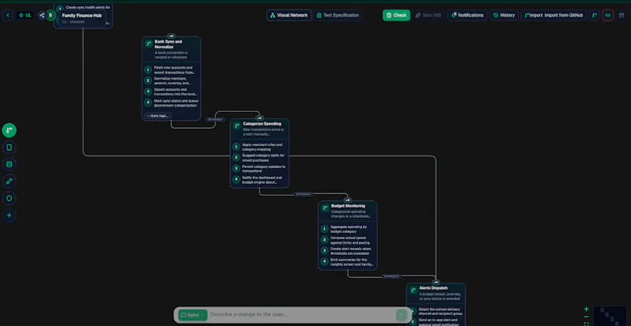631x326 pixels.
Task: Open the mobile screens sidebar icon
Action: coord(9,148)
